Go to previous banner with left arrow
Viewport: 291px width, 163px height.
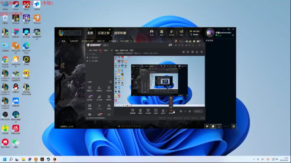coord(62,66)
